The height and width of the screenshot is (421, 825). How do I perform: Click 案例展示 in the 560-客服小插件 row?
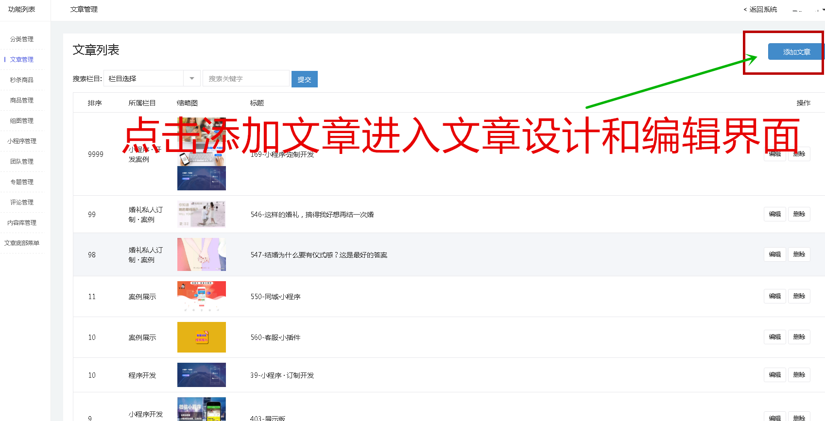coord(142,337)
